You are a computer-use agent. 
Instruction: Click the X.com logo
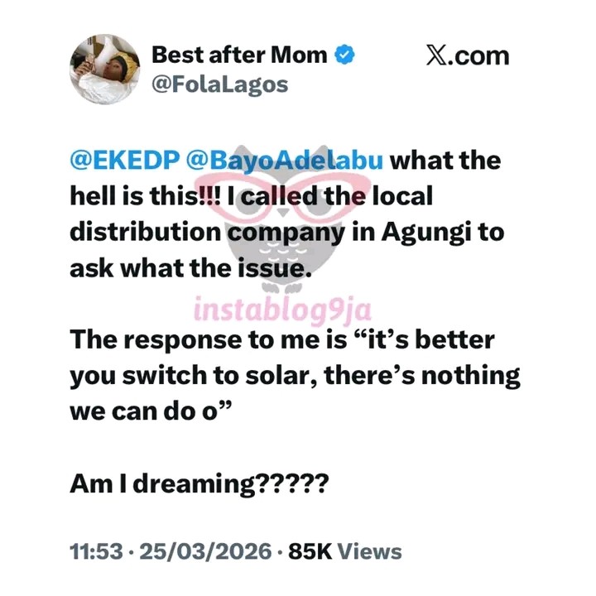pyautogui.click(x=467, y=56)
